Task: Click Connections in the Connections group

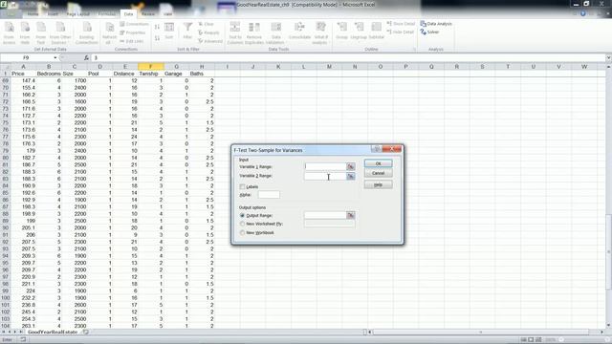Action: pyautogui.click(x=134, y=24)
